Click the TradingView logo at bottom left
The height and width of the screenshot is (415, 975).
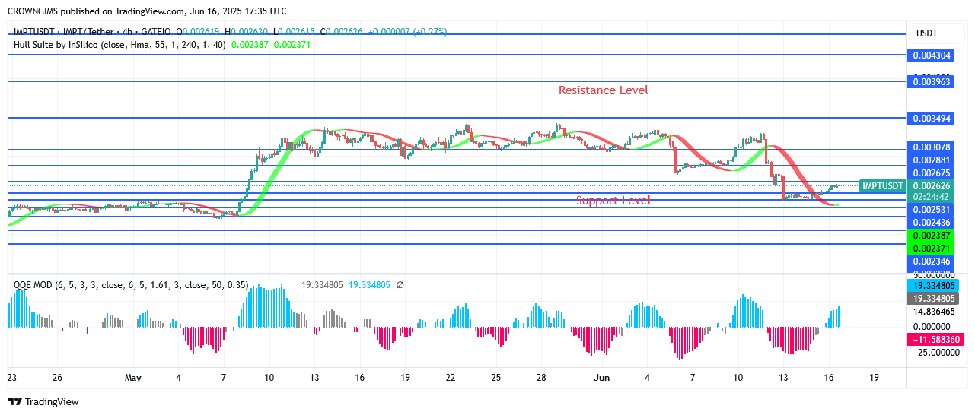tap(43, 401)
